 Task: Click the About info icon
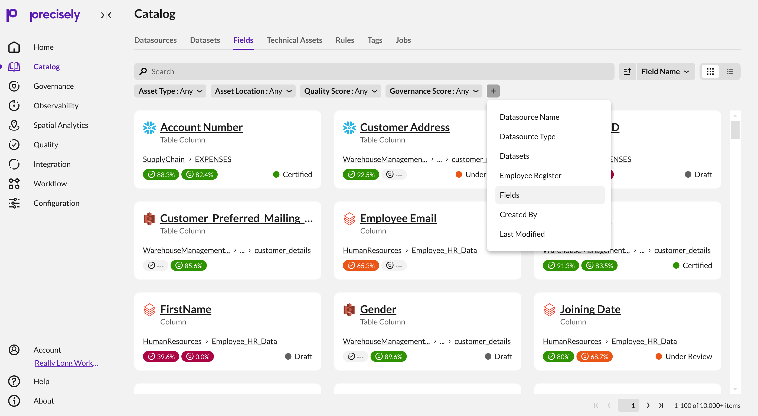tap(14, 401)
